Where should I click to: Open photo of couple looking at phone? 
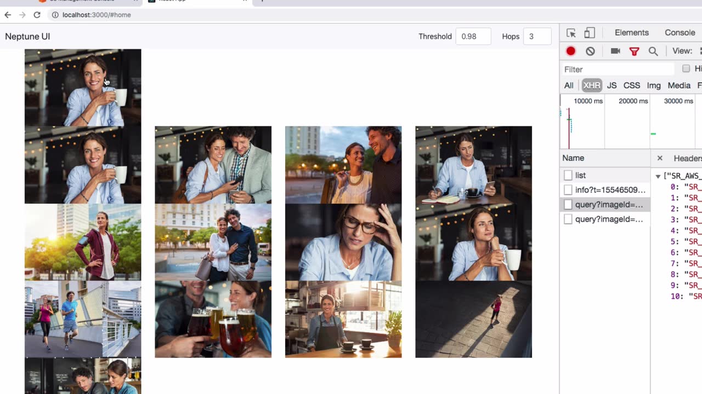tap(213, 165)
